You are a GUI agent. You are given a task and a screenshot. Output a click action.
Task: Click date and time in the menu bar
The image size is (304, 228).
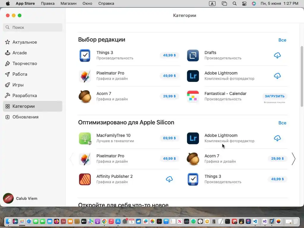click(x=279, y=4)
